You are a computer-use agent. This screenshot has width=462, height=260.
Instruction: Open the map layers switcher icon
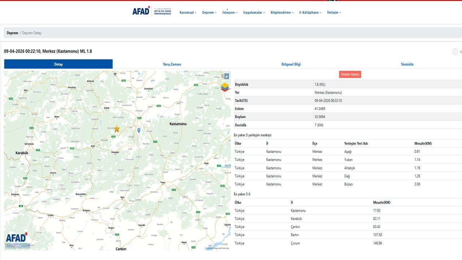tap(225, 87)
